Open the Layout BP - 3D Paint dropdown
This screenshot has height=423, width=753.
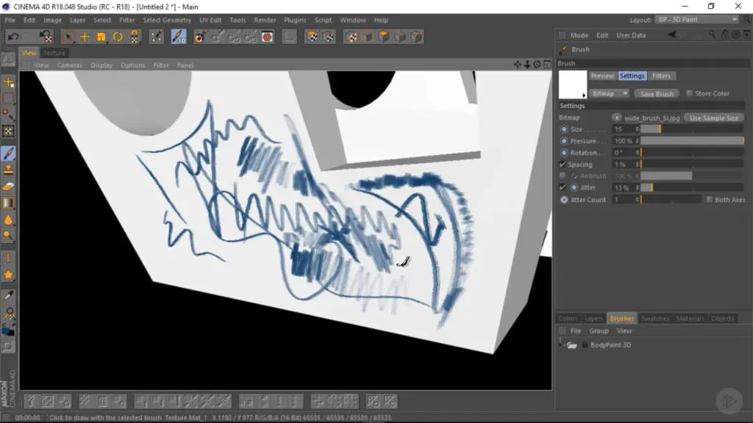click(x=697, y=20)
